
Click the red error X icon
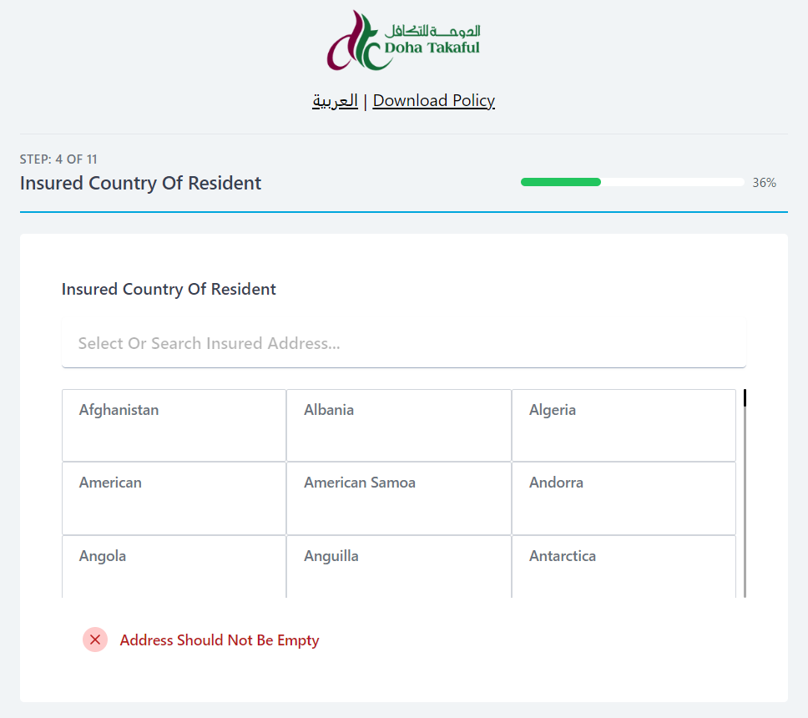coord(95,640)
